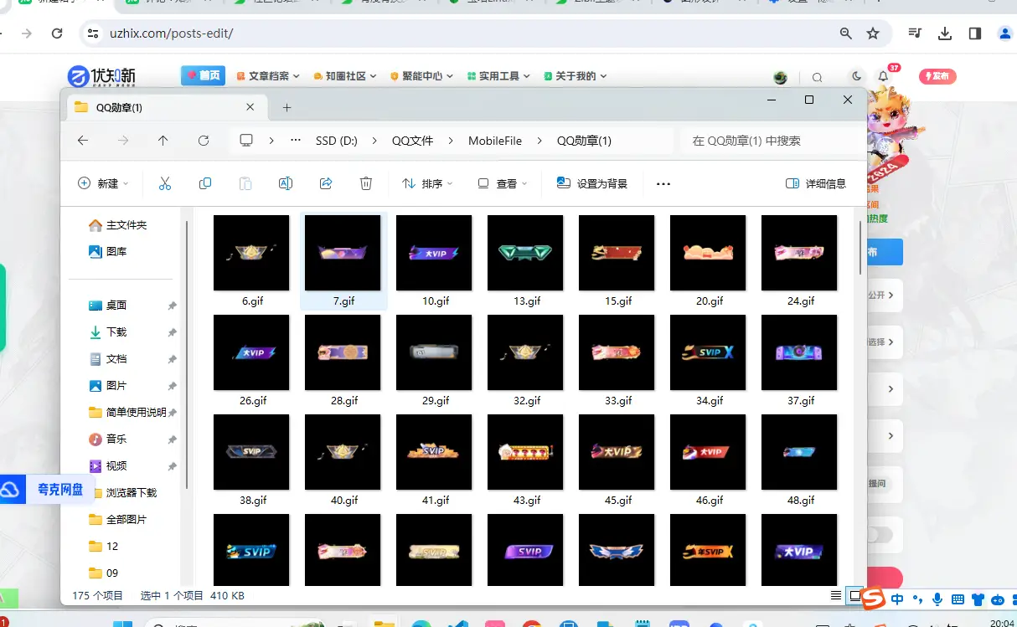Click the Up arrow navigation button
Viewport: 1017px width, 627px height.
pos(163,141)
